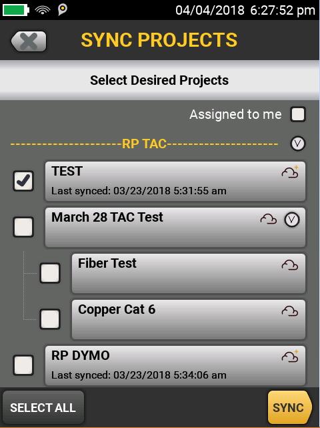
Task: Enable the Assigned to me checkbox
Action: (298, 114)
